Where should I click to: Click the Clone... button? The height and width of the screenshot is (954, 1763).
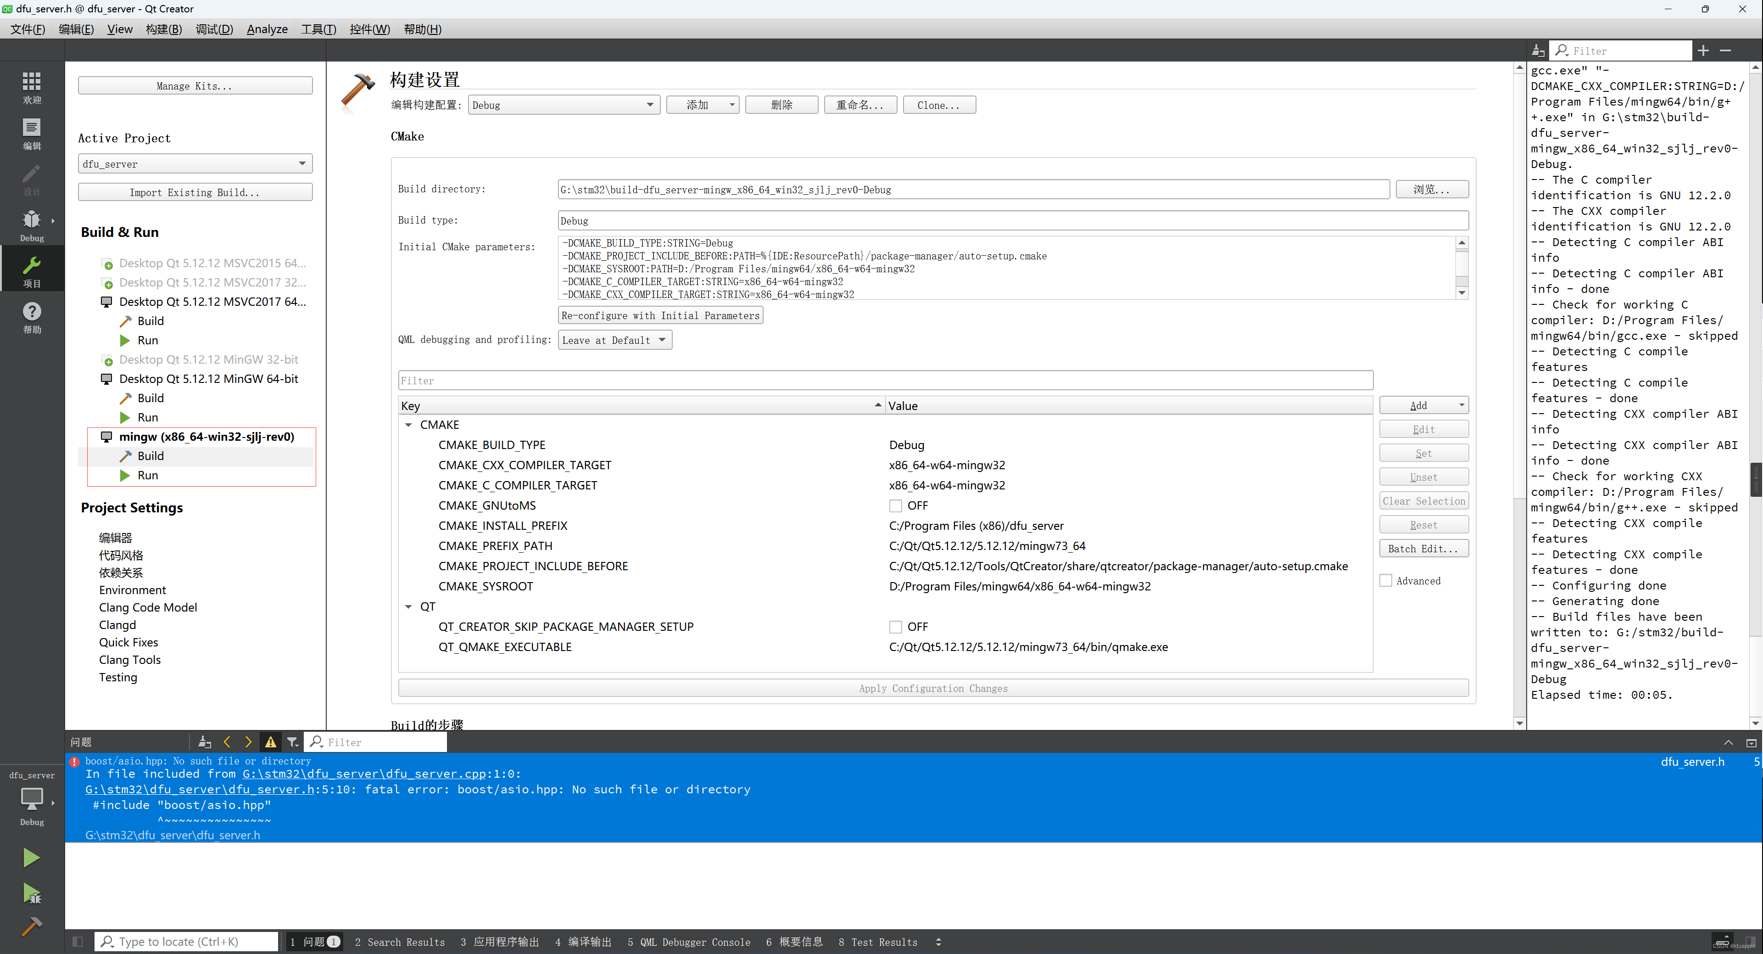[939, 105]
